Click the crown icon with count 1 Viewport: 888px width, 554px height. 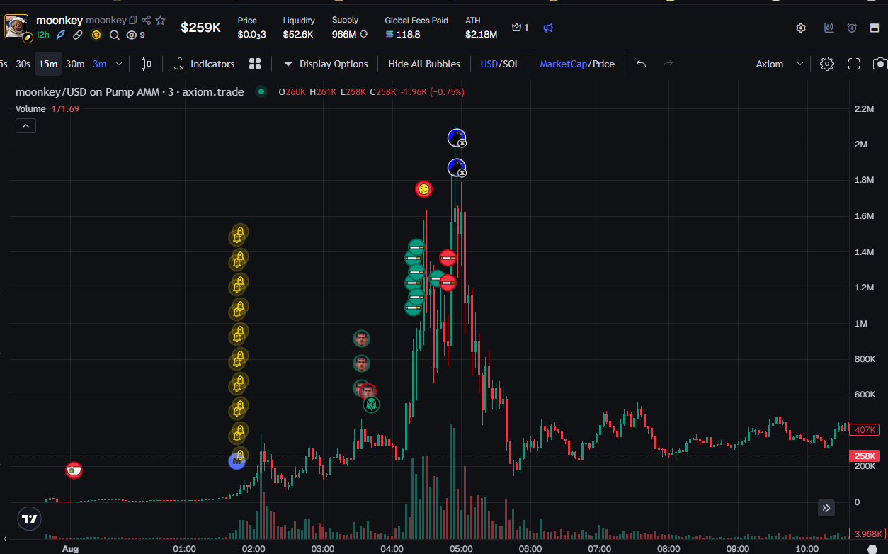point(520,28)
